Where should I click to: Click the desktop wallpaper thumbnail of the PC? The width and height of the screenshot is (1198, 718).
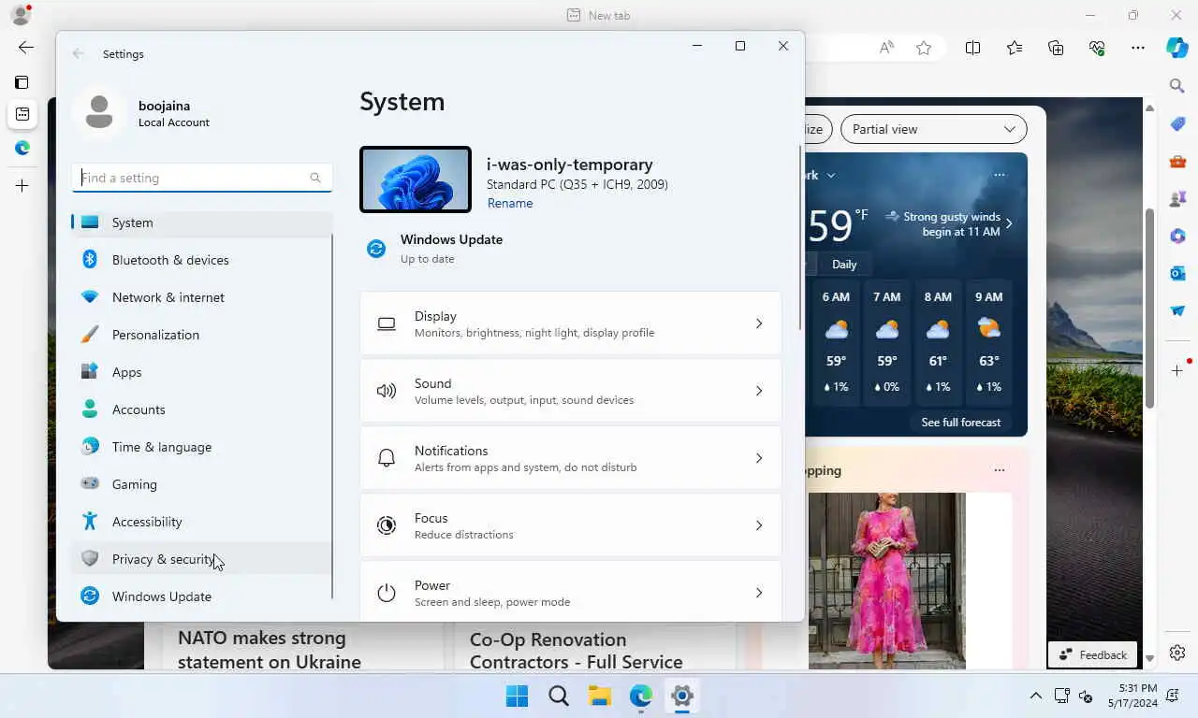click(416, 179)
